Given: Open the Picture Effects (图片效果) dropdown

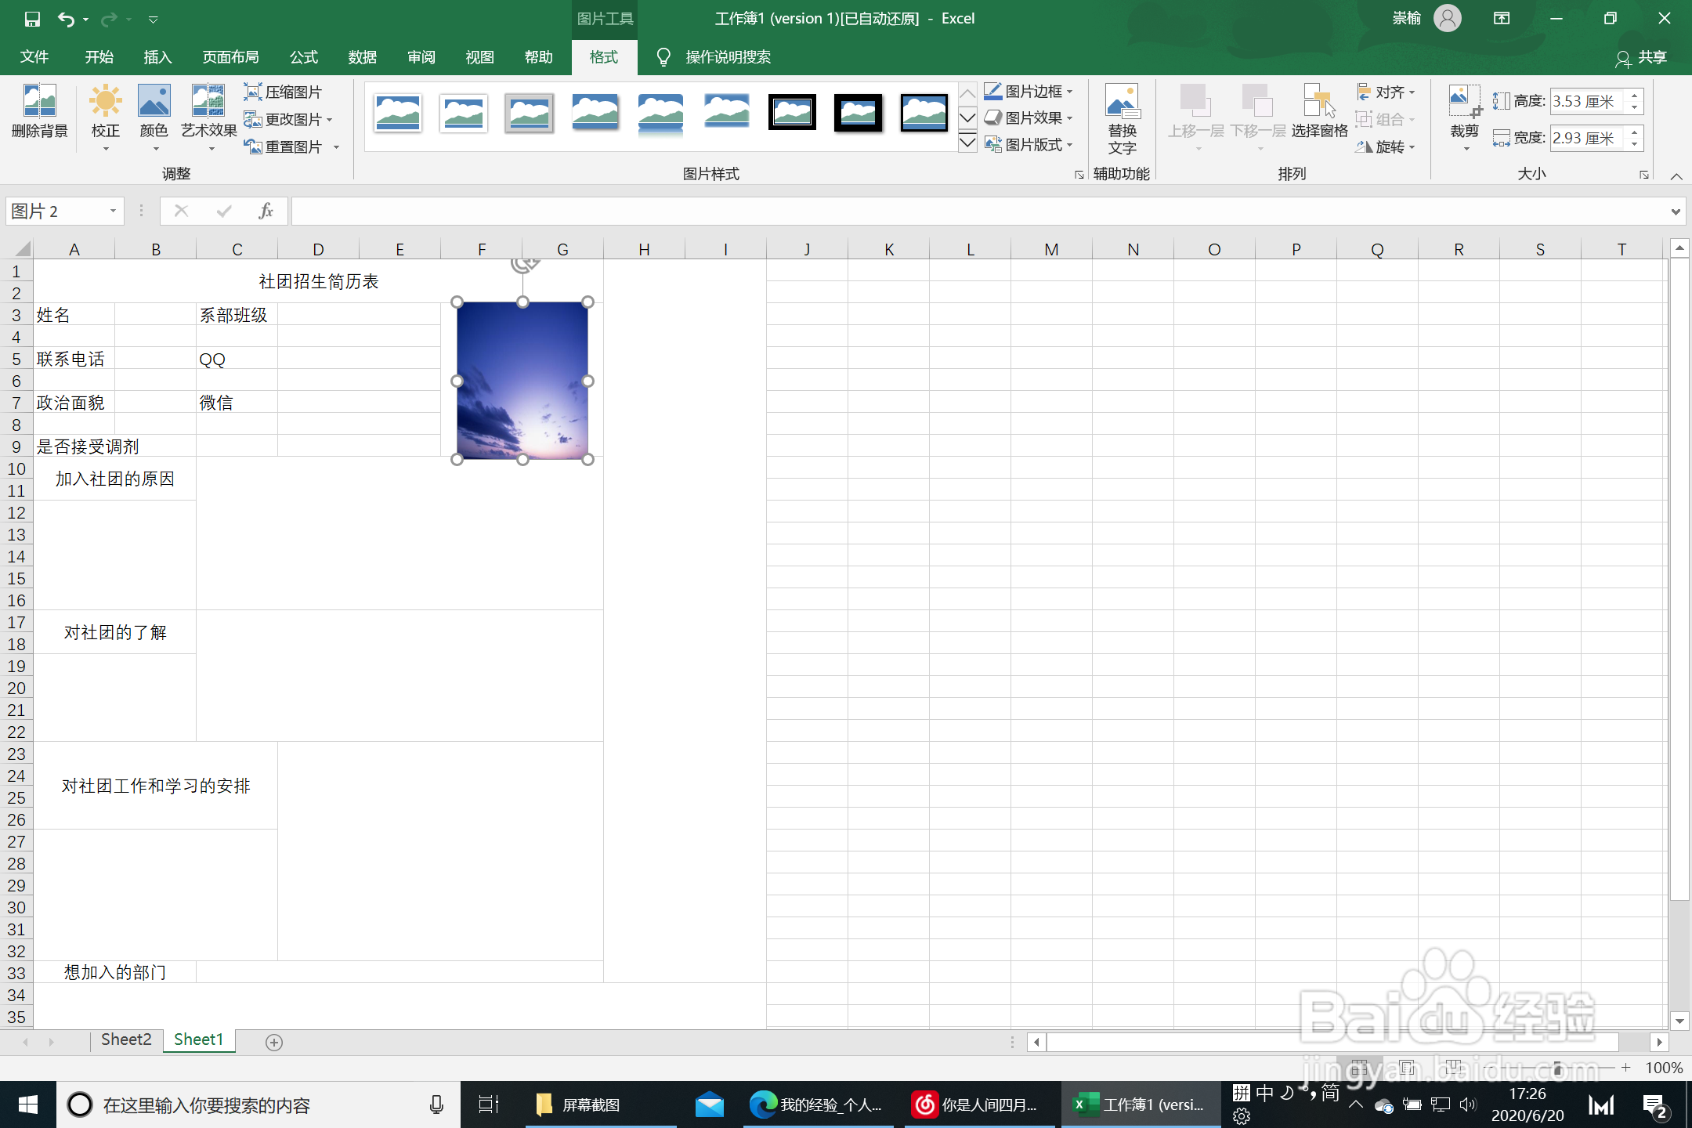Looking at the screenshot, I should click(1028, 118).
